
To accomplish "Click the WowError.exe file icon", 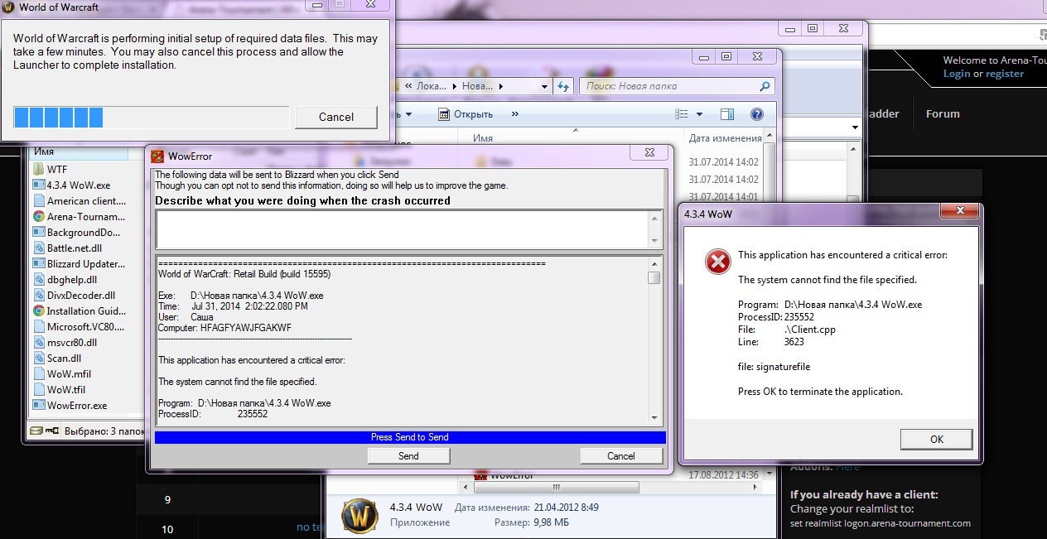I will click(39, 406).
